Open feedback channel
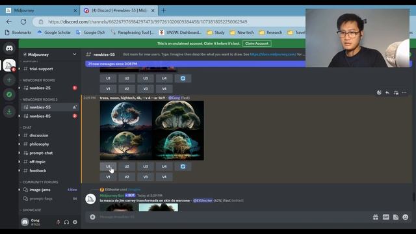The image size is (416, 234). 49,171
